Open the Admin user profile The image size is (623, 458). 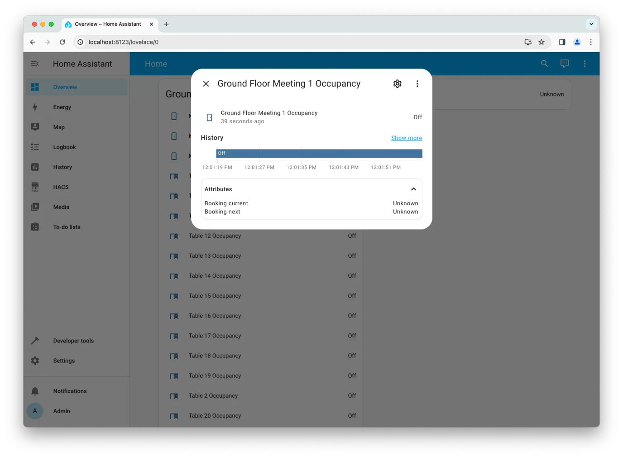click(62, 411)
